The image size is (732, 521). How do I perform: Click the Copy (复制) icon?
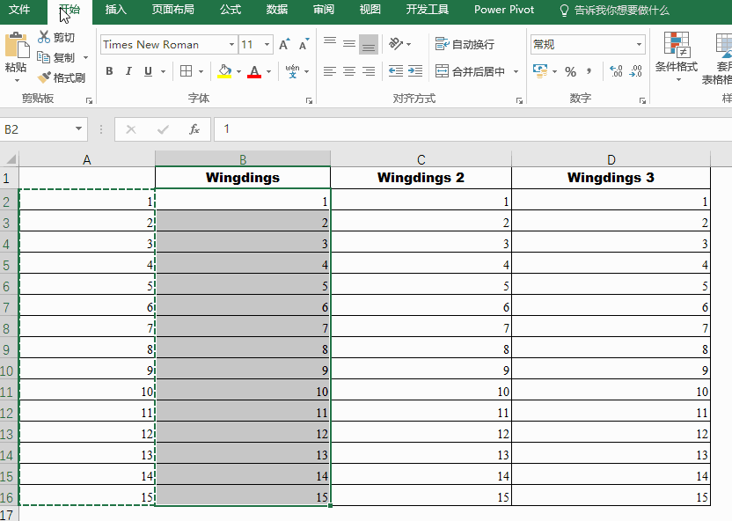43,57
